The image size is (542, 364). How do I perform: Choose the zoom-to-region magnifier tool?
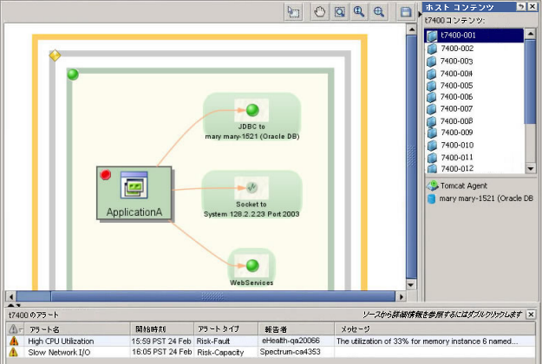point(339,12)
